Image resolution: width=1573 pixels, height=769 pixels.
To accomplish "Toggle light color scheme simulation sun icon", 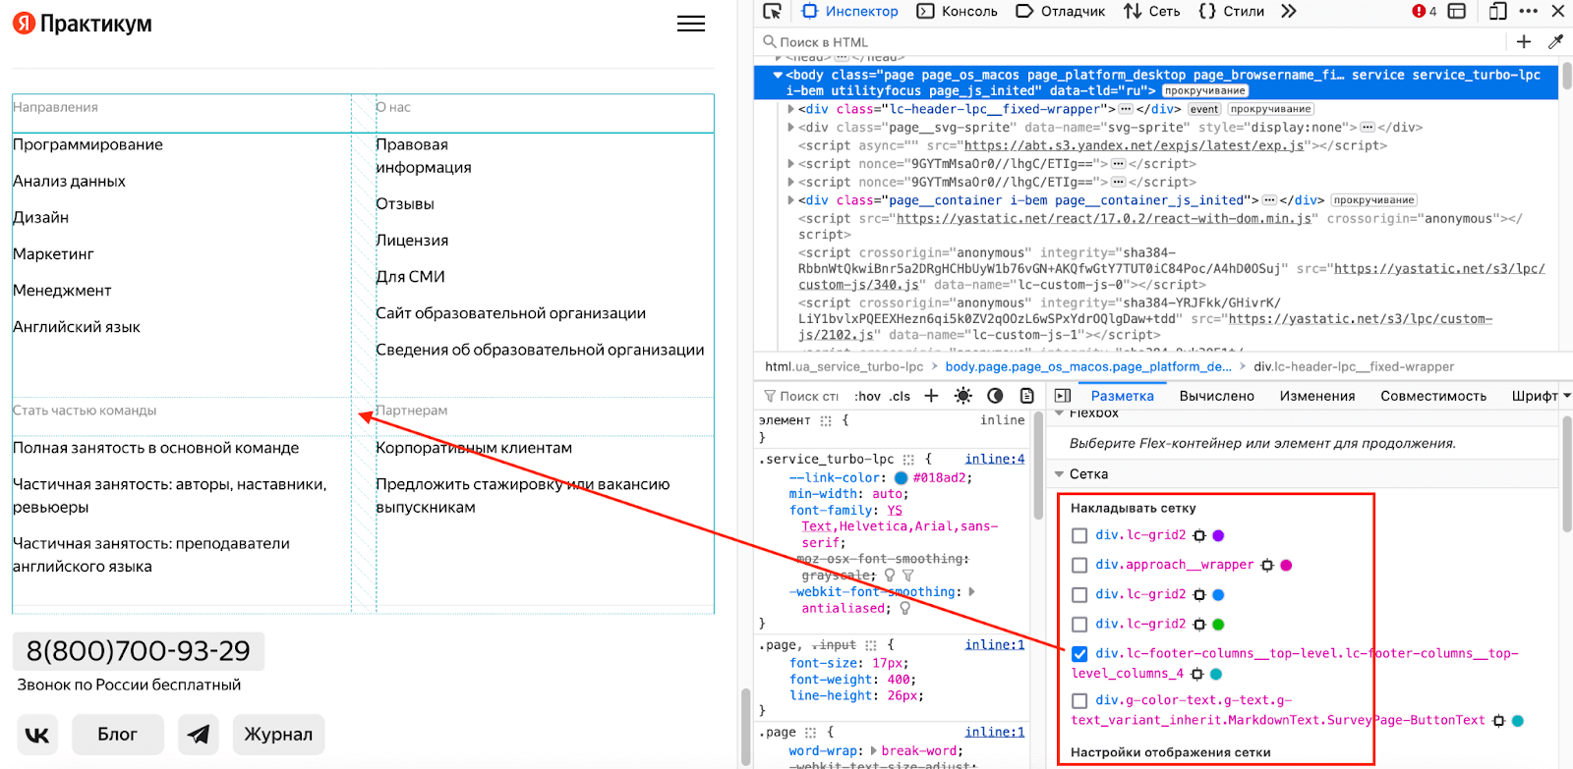I will 962,396.
